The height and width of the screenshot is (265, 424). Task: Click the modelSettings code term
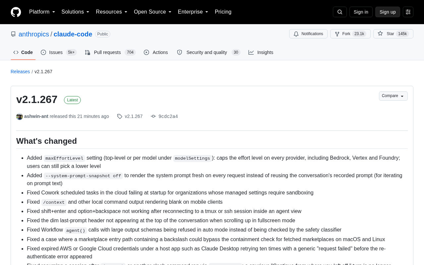point(192,158)
